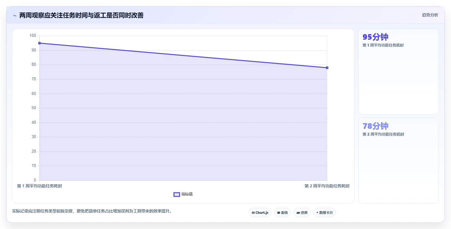
Task: Click the icon in the 表格 tag
Action: tap(278, 213)
